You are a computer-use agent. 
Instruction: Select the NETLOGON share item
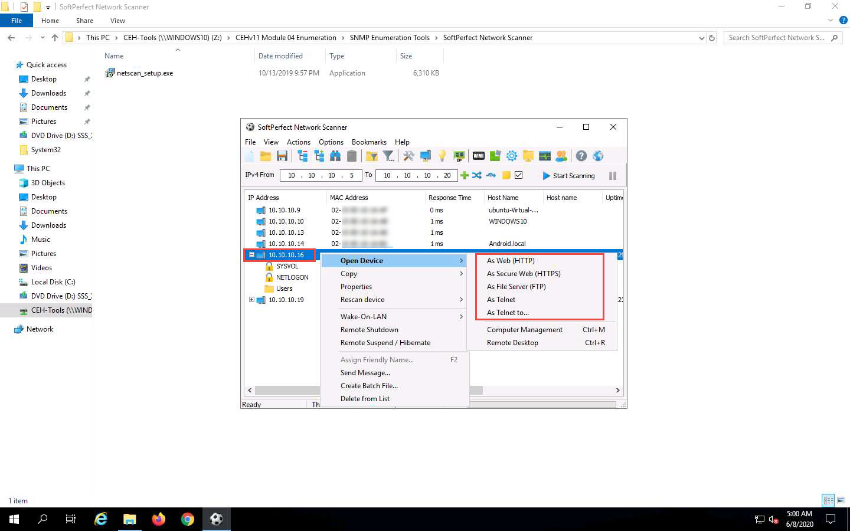(292, 277)
